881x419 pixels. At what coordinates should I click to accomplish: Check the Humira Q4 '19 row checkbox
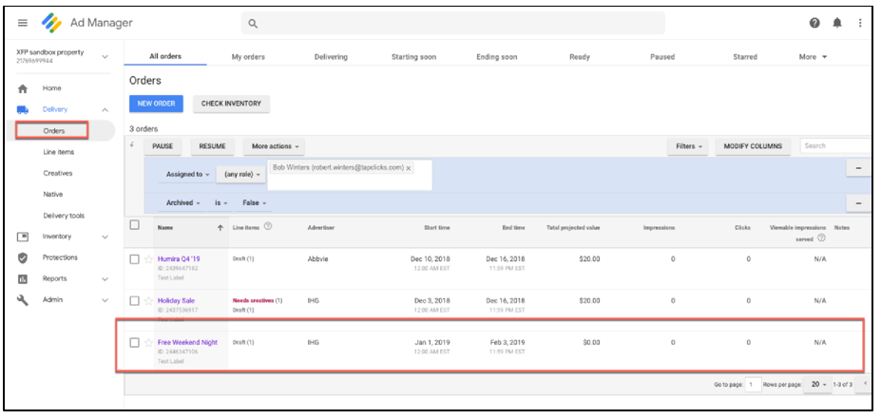pyautogui.click(x=134, y=259)
